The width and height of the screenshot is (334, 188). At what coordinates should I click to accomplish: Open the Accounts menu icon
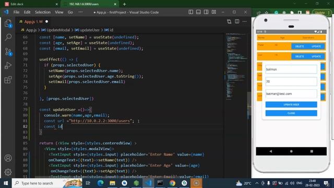coord(8,158)
